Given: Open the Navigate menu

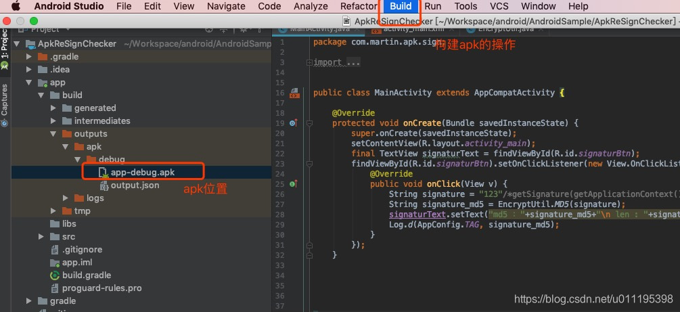Looking at the screenshot, I should pos(227,6).
